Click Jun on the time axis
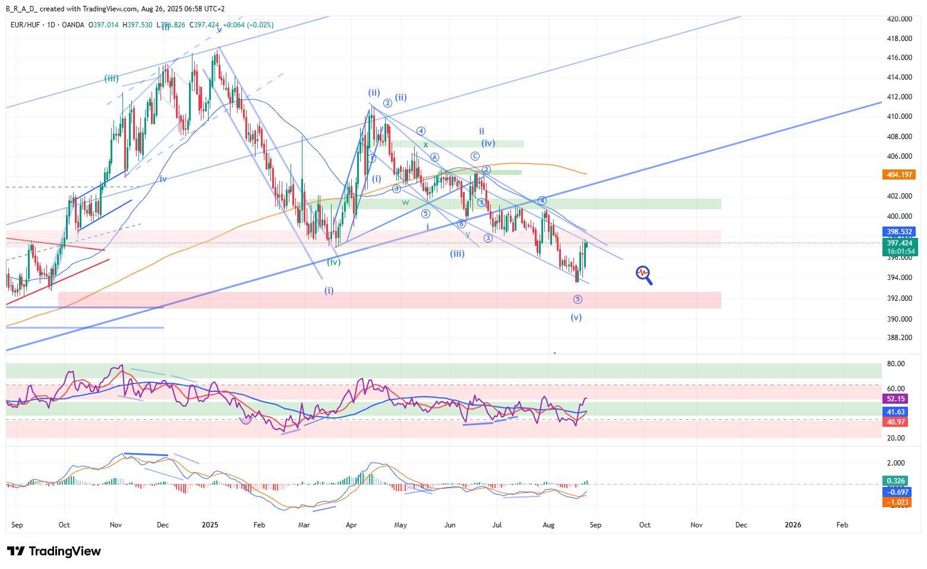The height and width of the screenshot is (569, 927). [450, 525]
